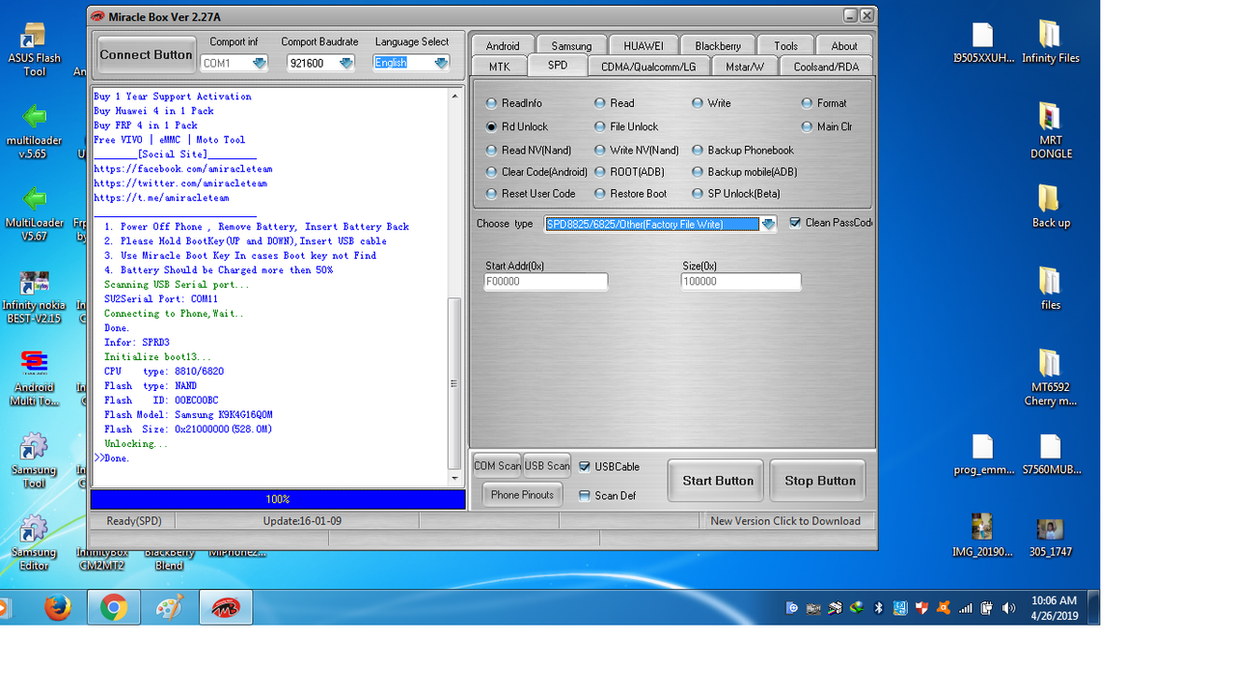Switch to Chrome in the taskbar
Screen dimensions: 1235x695
(113, 607)
